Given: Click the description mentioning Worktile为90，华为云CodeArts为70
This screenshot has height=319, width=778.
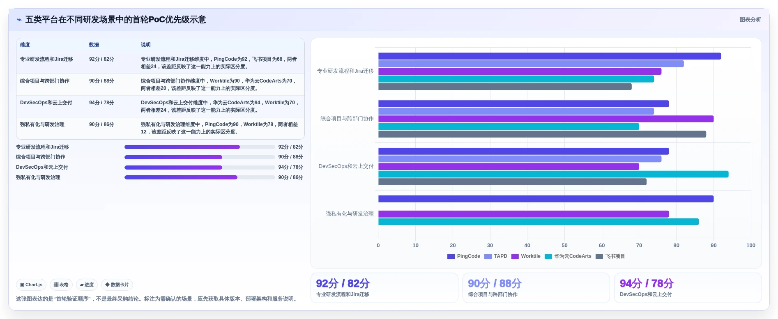Looking at the screenshot, I should [219, 85].
